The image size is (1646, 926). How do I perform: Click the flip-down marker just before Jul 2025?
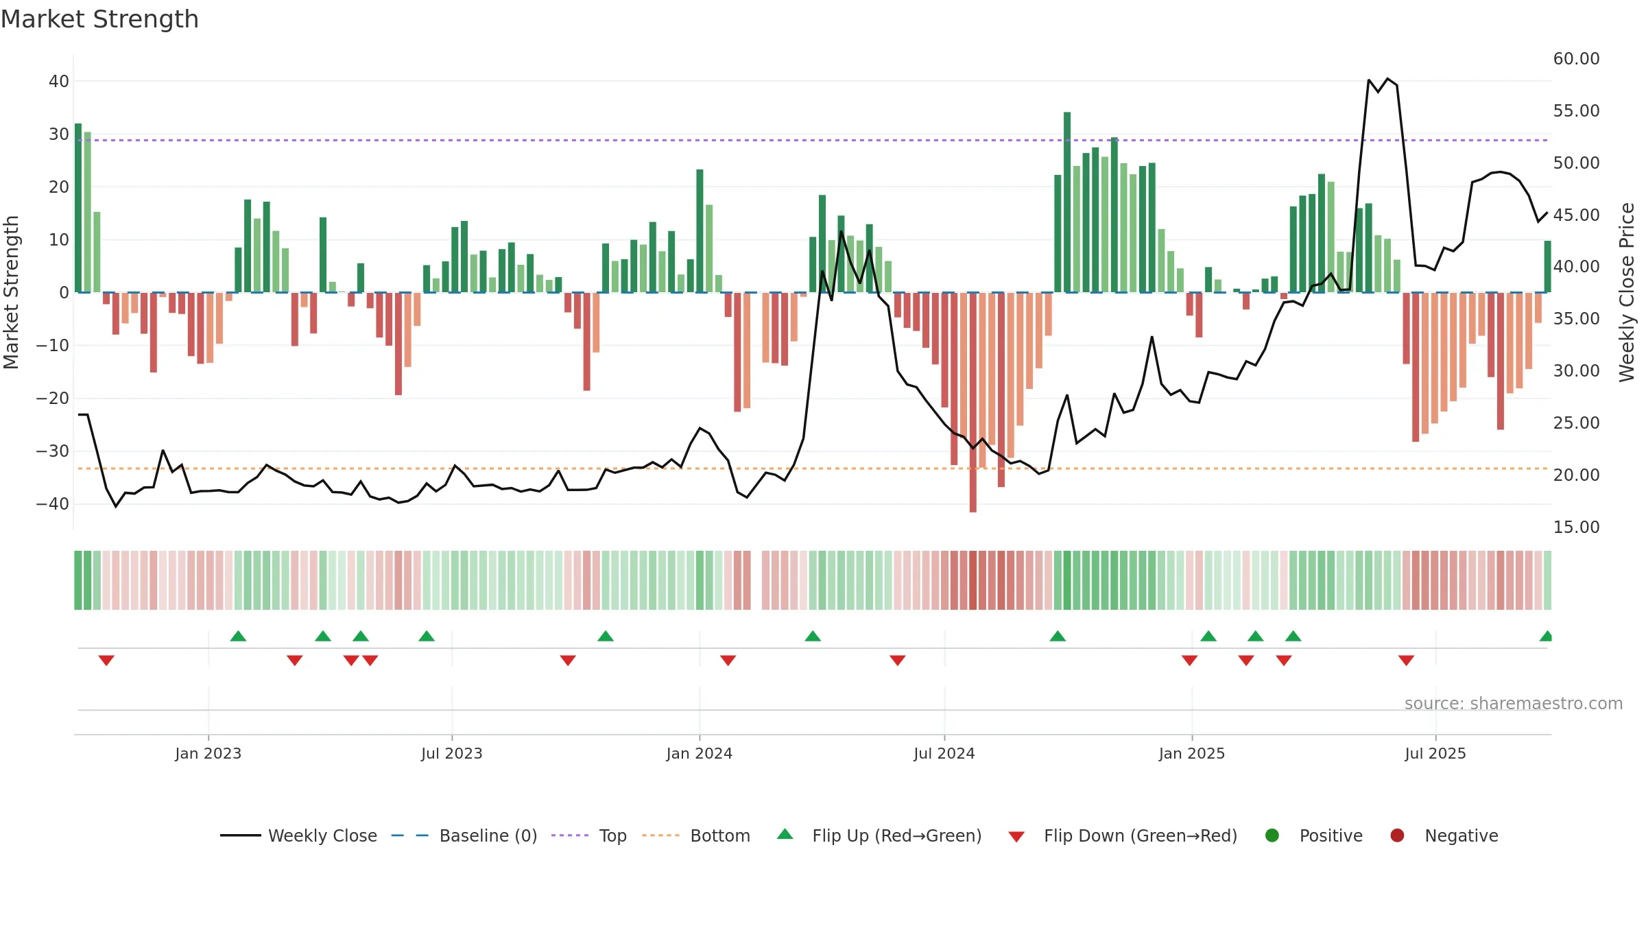point(1406,661)
